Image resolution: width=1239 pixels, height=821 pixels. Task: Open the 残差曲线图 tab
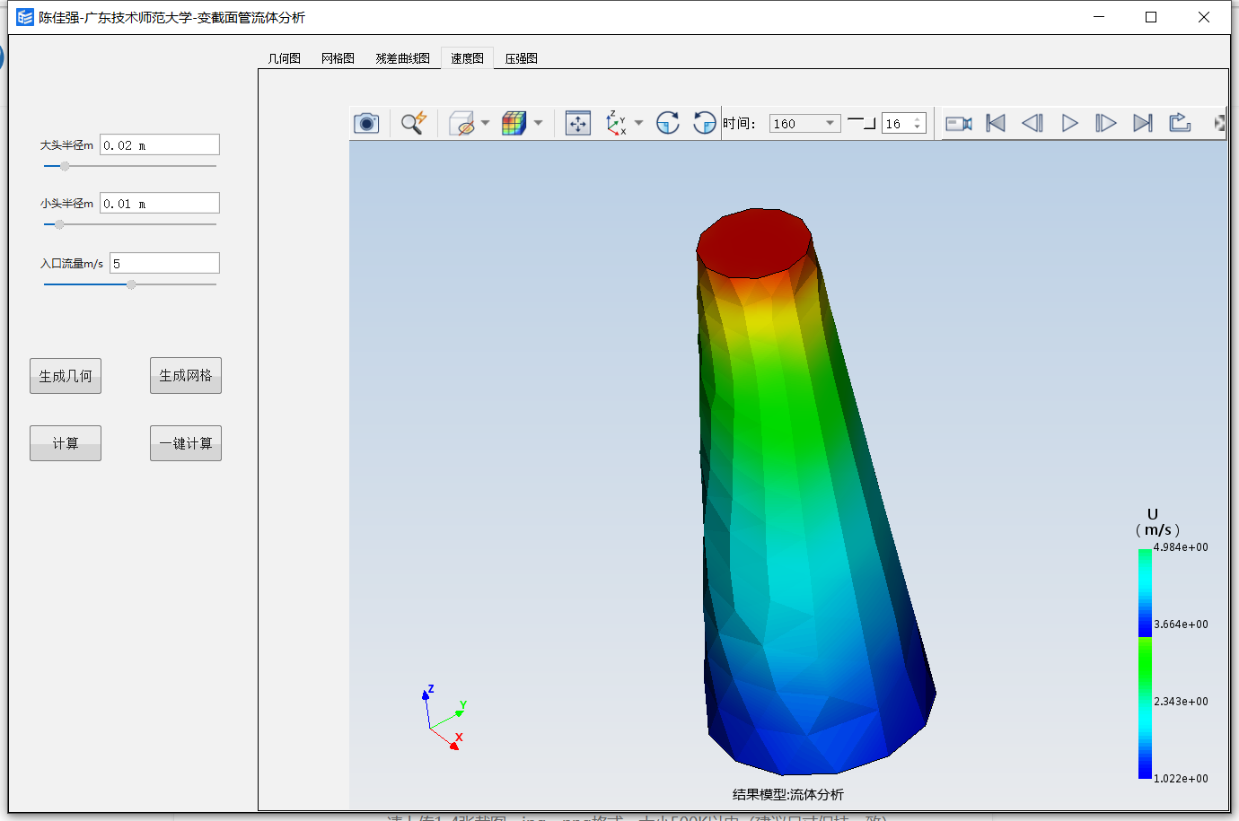pos(402,58)
